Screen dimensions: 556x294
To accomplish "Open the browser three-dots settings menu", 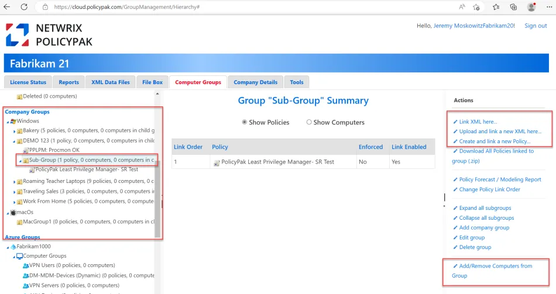I will (x=548, y=7).
